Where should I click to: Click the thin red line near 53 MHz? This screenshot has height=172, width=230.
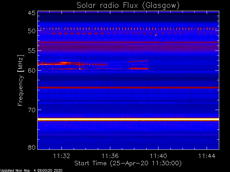128,42
